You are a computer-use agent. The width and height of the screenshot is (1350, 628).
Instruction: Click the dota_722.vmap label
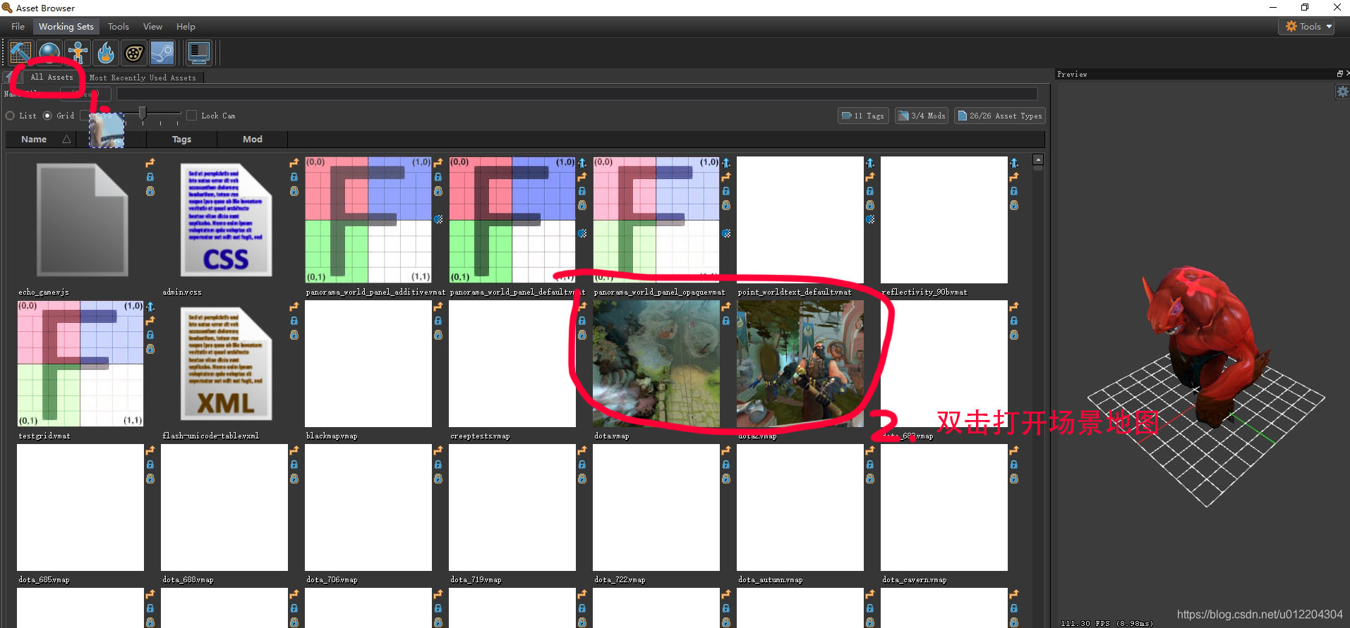coord(620,580)
